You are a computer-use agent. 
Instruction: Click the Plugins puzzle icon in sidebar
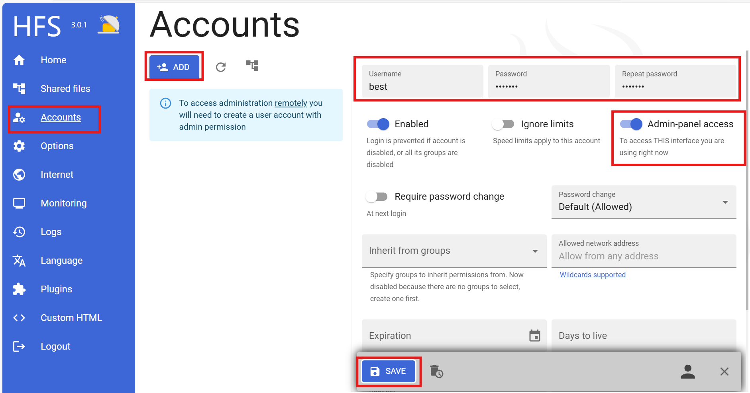[19, 289]
